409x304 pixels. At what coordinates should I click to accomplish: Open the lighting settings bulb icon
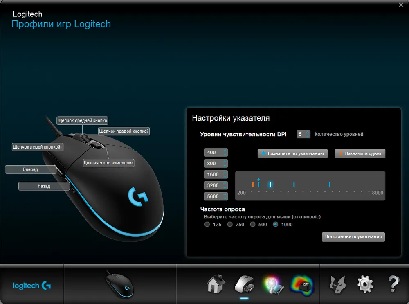pyautogui.click(x=273, y=285)
